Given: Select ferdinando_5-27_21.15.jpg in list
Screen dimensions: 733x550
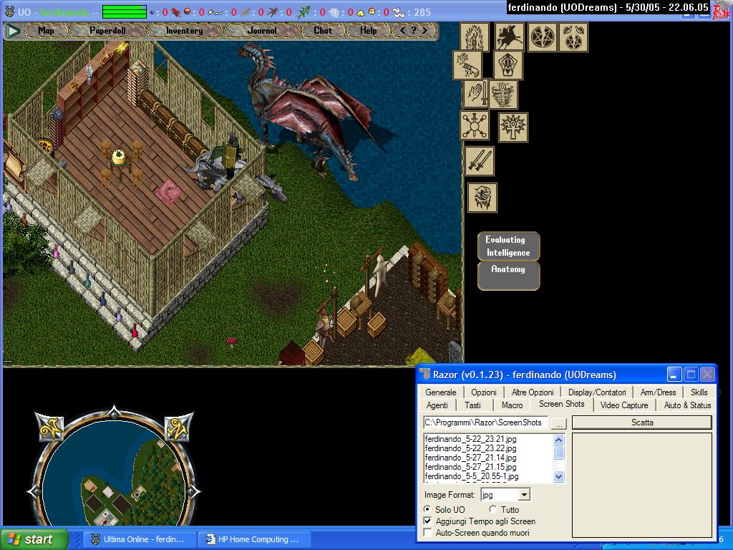Looking at the screenshot, I should click(x=471, y=467).
